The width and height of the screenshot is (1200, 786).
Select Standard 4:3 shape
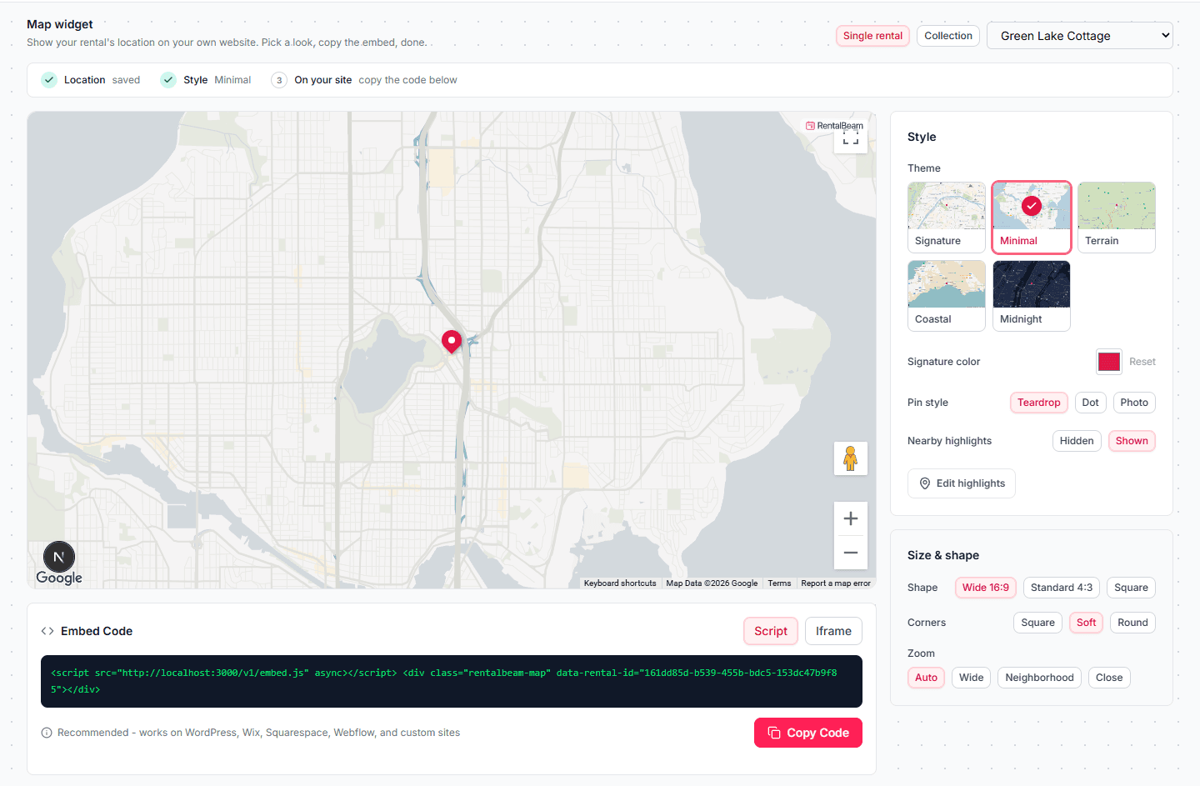coord(1062,588)
